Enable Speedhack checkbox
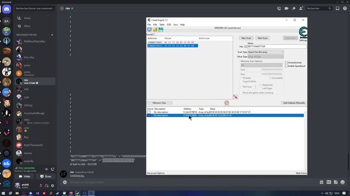This screenshot has width=350, height=196. (x=286, y=66)
